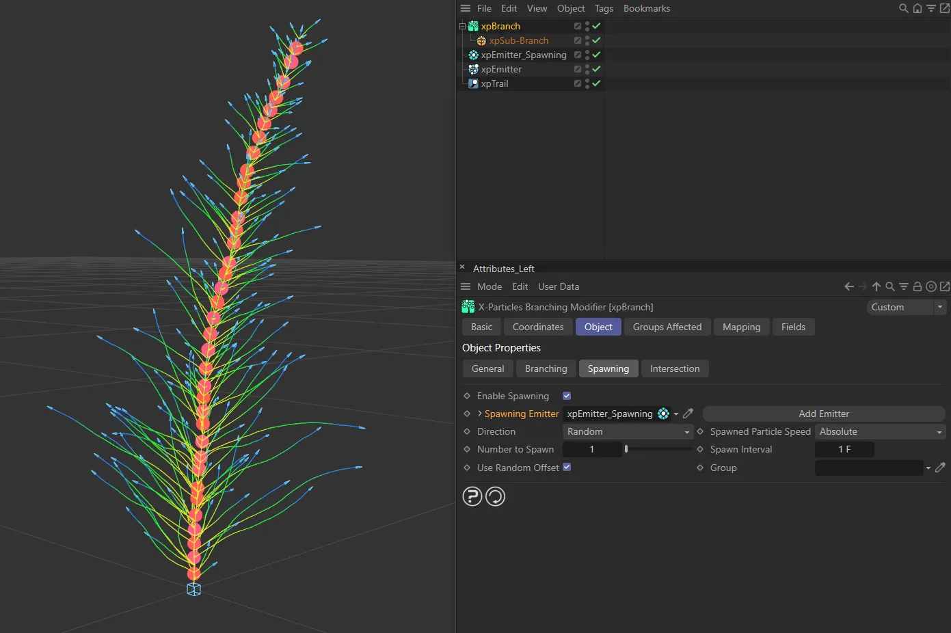The image size is (951, 633).
Task: Open the Bookmarks menu
Action: tap(645, 8)
